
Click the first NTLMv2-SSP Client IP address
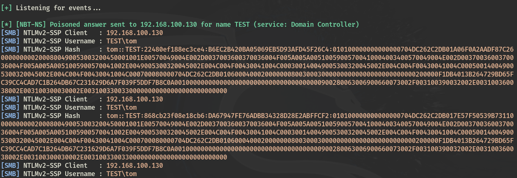tap(135, 33)
